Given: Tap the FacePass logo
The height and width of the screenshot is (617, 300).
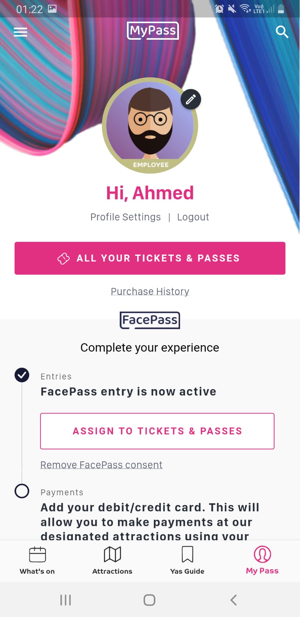Looking at the screenshot, I should (150, 320).
